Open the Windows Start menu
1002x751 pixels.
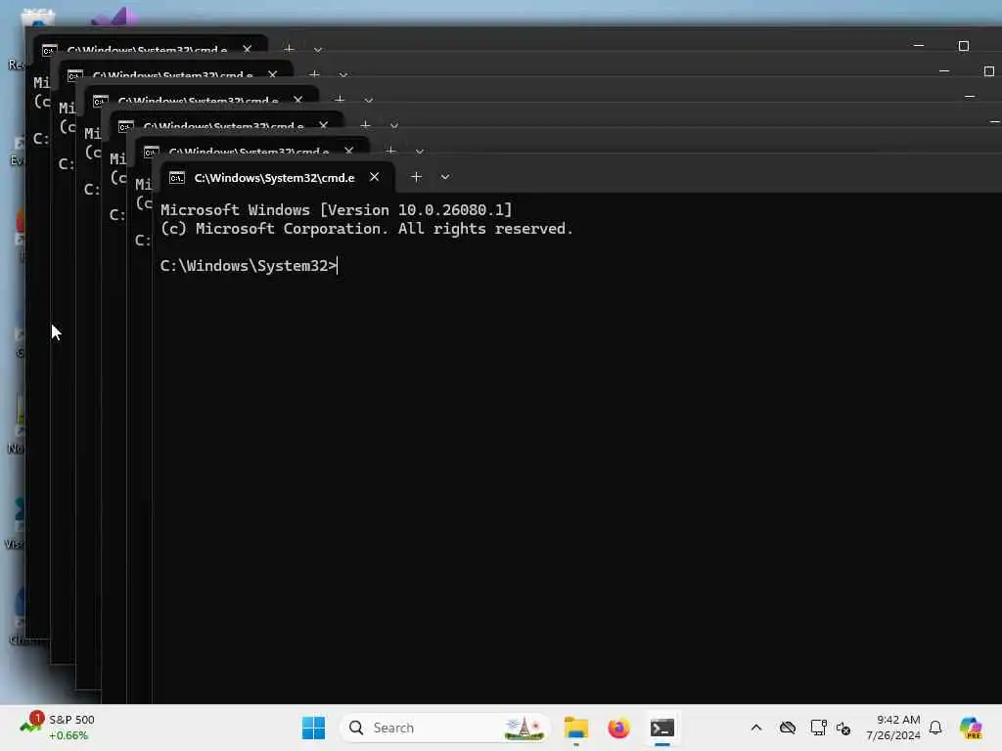[313, 728]
